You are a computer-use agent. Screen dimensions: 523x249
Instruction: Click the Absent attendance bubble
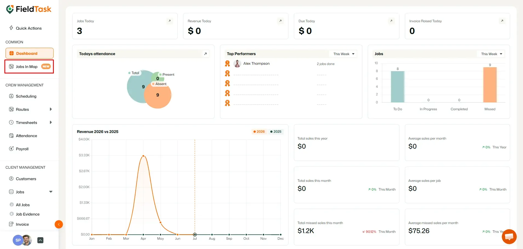tap(158, 95)
